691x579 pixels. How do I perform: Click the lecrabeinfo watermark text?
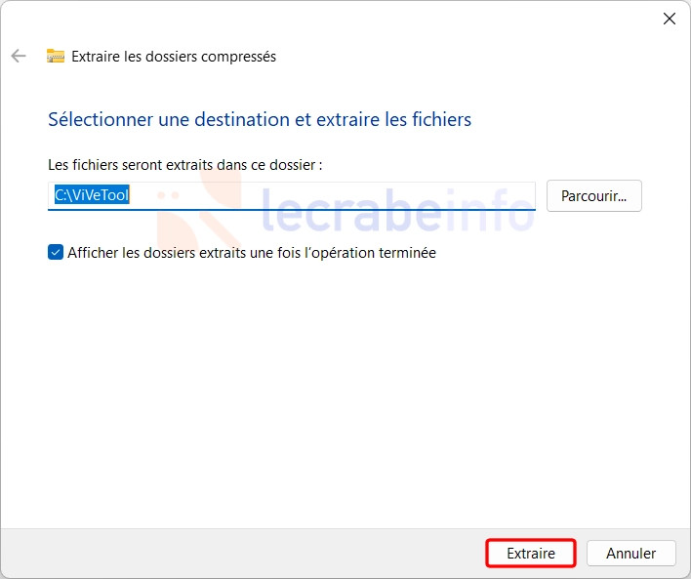396,210
